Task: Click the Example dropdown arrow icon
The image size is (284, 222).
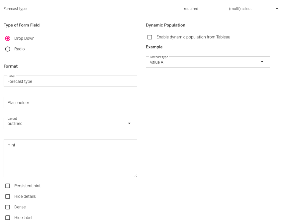Action: 262,62
